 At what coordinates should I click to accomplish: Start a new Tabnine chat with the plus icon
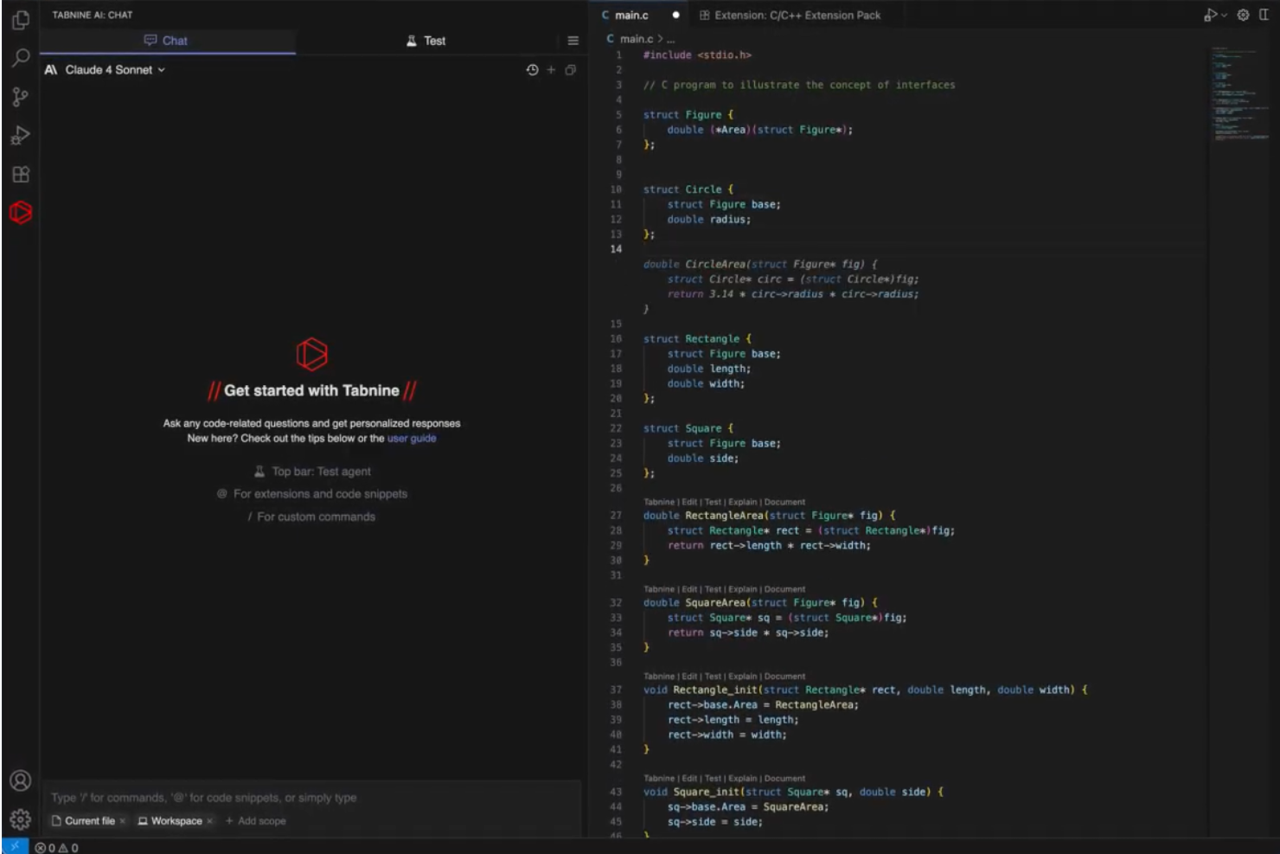551,70
